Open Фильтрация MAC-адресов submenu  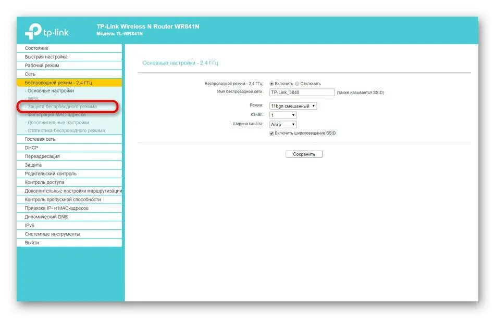55,115
